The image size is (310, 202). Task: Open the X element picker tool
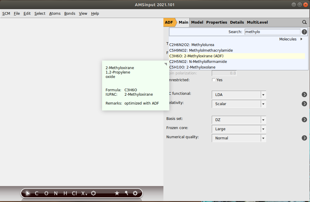84,193
